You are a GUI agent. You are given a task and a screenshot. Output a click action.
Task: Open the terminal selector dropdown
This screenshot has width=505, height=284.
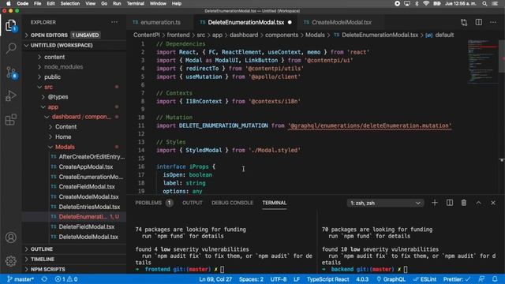click(385, 203)
